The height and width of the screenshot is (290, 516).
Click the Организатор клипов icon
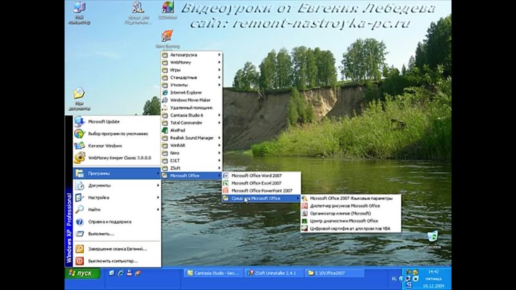click(304, 213)
